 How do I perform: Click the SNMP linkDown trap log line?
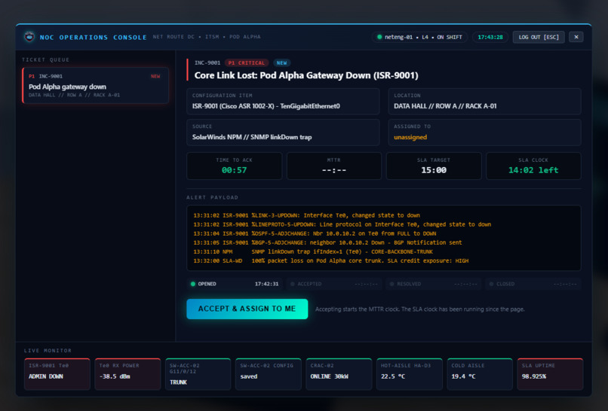pyautogui.click(x=313, y=251)
